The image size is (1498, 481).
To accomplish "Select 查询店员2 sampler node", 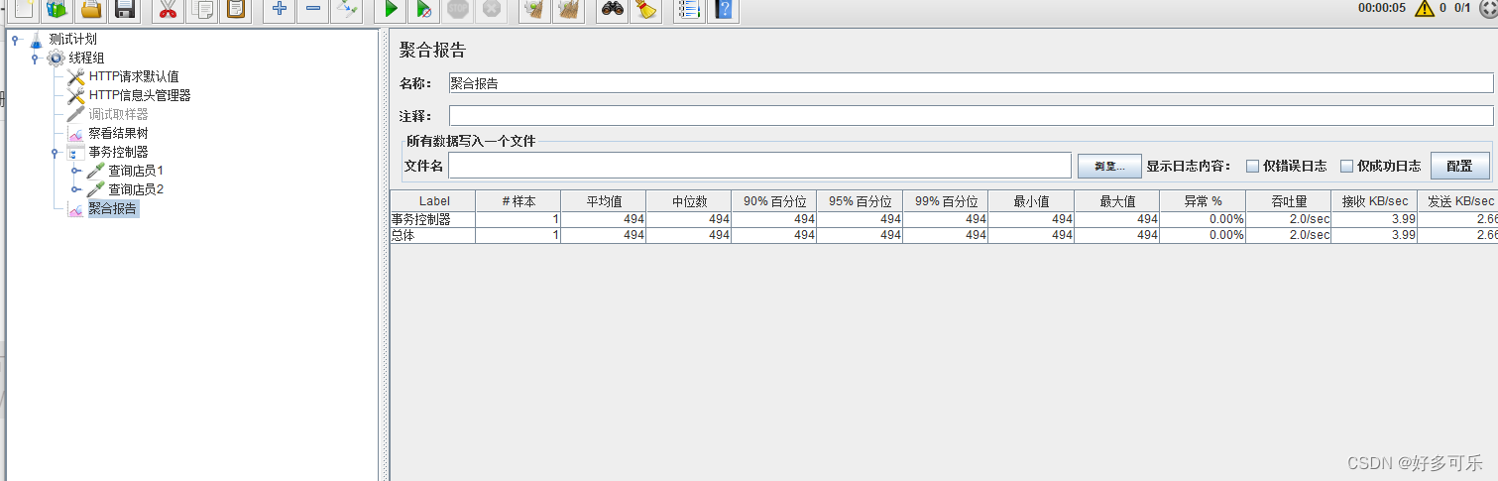I will click(136, 189).
